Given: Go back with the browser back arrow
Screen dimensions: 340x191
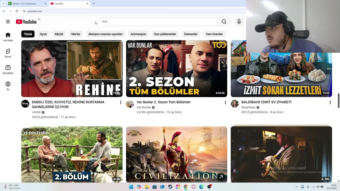Looking at the screenshot, I should pyautogui.click(x=4, y=11).
